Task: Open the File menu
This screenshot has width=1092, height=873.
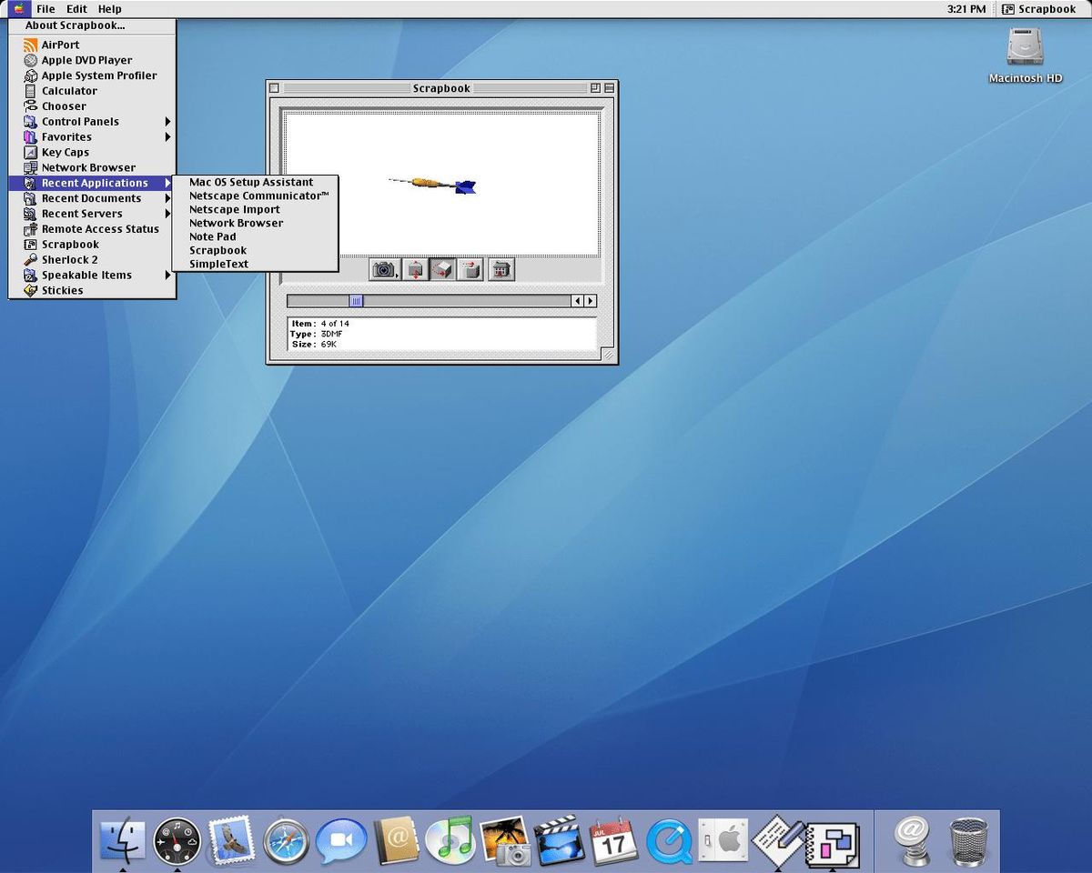Action: pos(45,9)
